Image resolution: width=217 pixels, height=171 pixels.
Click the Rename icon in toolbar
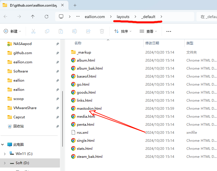[x=75, y=31]
